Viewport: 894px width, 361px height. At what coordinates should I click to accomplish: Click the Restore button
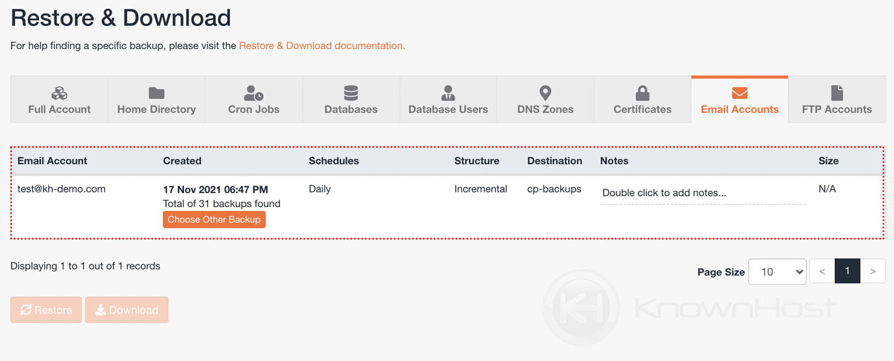[46, 310]
